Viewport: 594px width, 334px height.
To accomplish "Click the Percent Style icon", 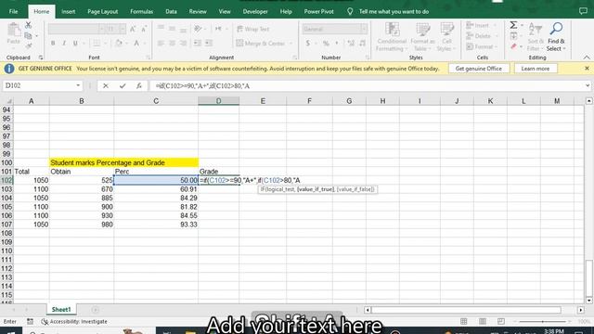I will (x=326, y=44).
